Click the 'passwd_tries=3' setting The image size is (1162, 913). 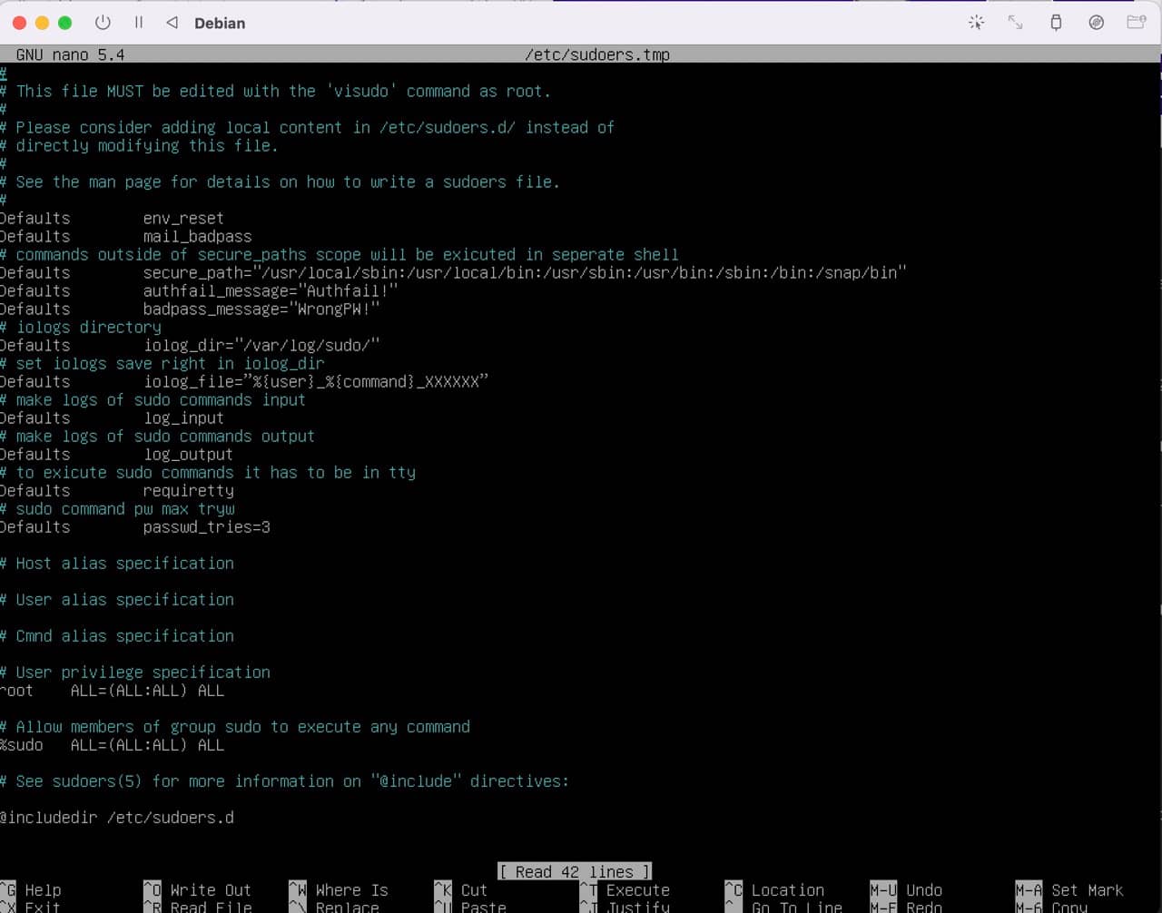point(206,526)
